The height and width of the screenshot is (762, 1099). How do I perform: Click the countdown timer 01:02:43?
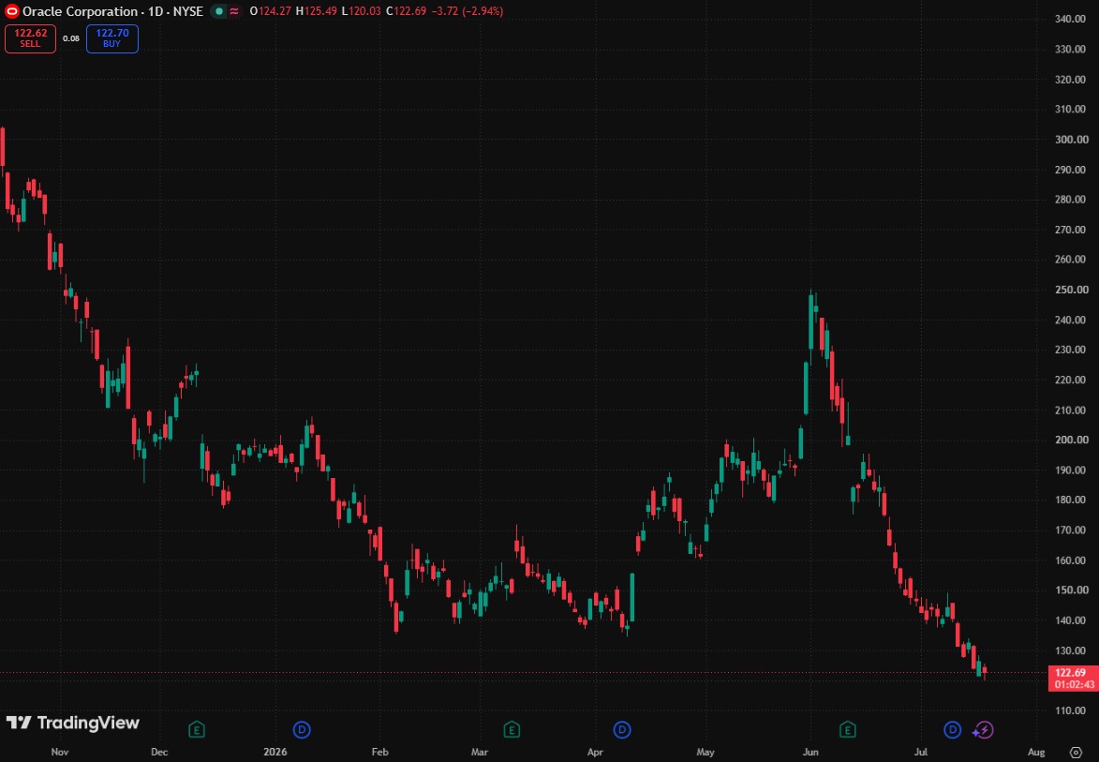(1075, 685)
